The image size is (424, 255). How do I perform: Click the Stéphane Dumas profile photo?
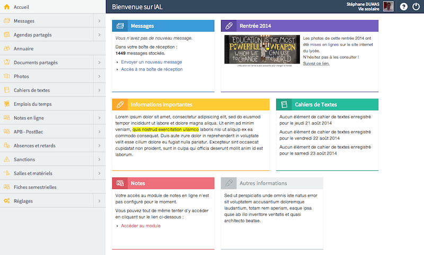coord(388,7)
